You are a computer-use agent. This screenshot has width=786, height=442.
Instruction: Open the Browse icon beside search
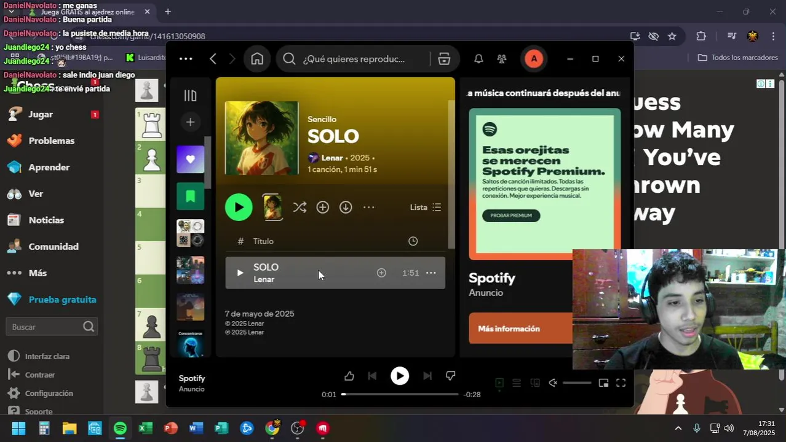444,59
